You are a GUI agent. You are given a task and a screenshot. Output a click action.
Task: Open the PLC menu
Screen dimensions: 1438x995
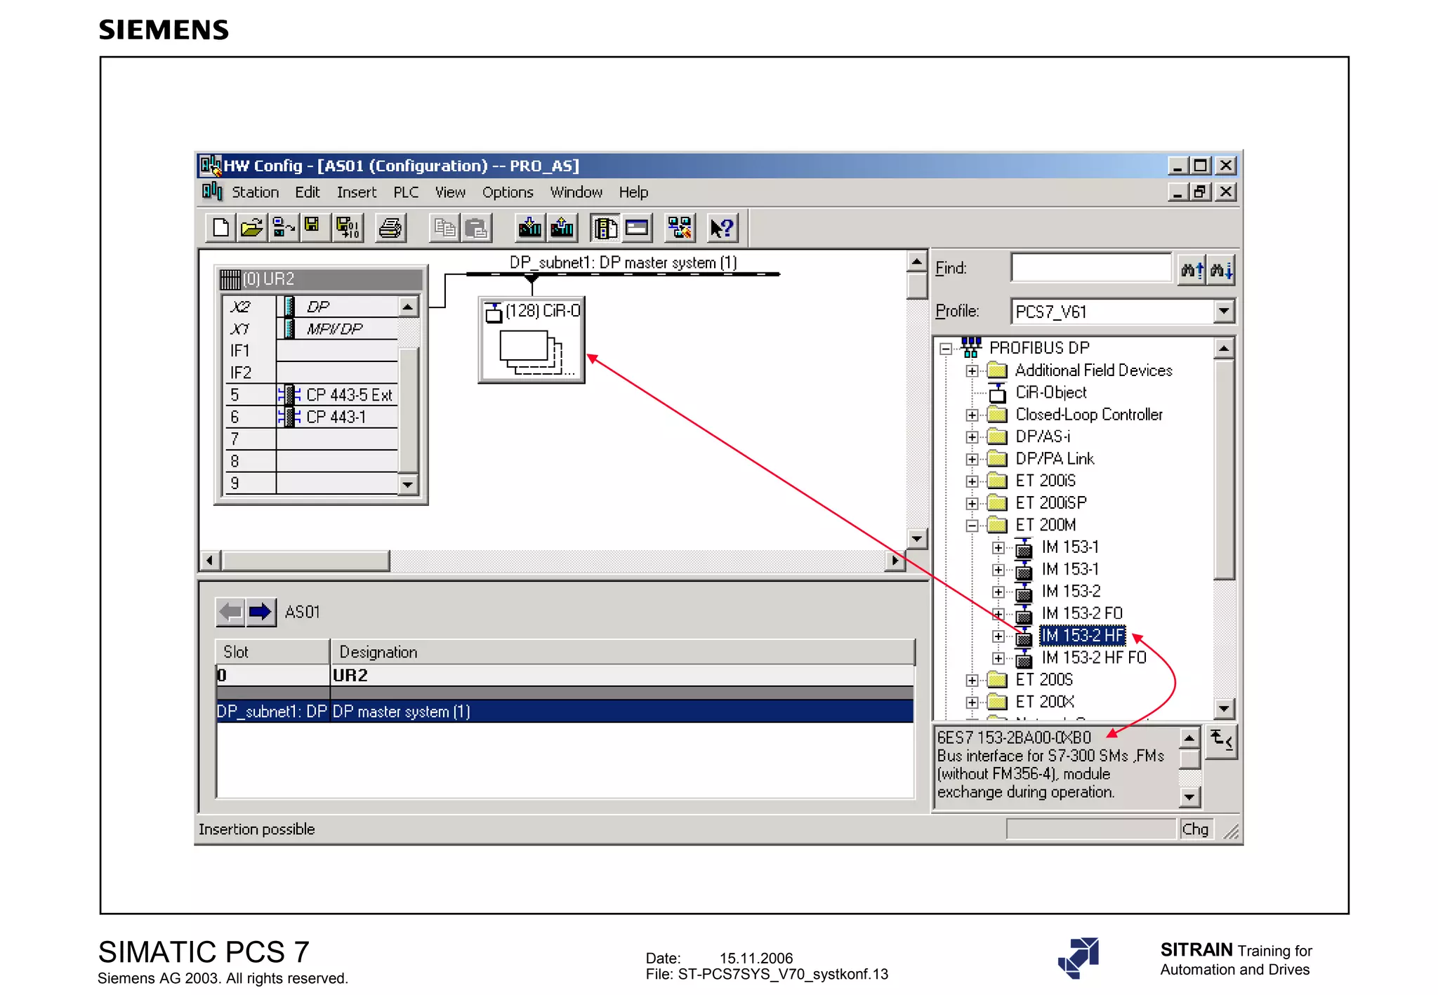405,192
